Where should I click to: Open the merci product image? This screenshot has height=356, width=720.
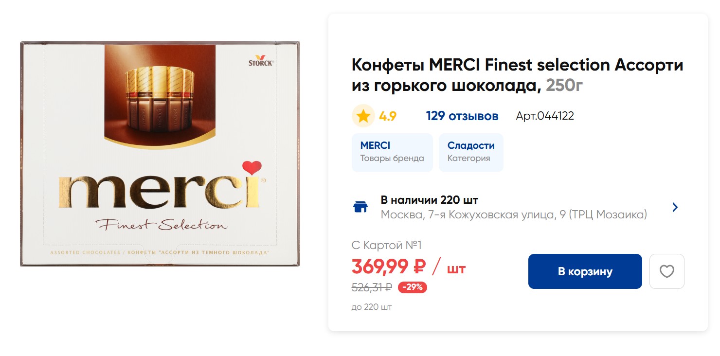160,154
